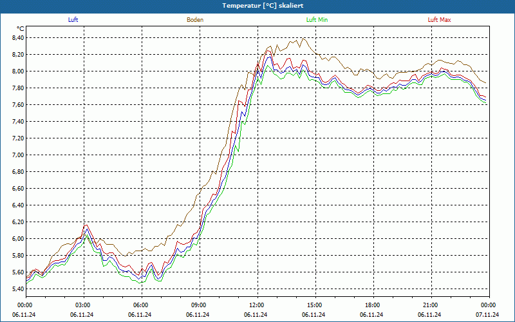This screenshot has width=515, height=322.
Task: Click the 18:00 time axis label
Action: click(x=373, y=305)
